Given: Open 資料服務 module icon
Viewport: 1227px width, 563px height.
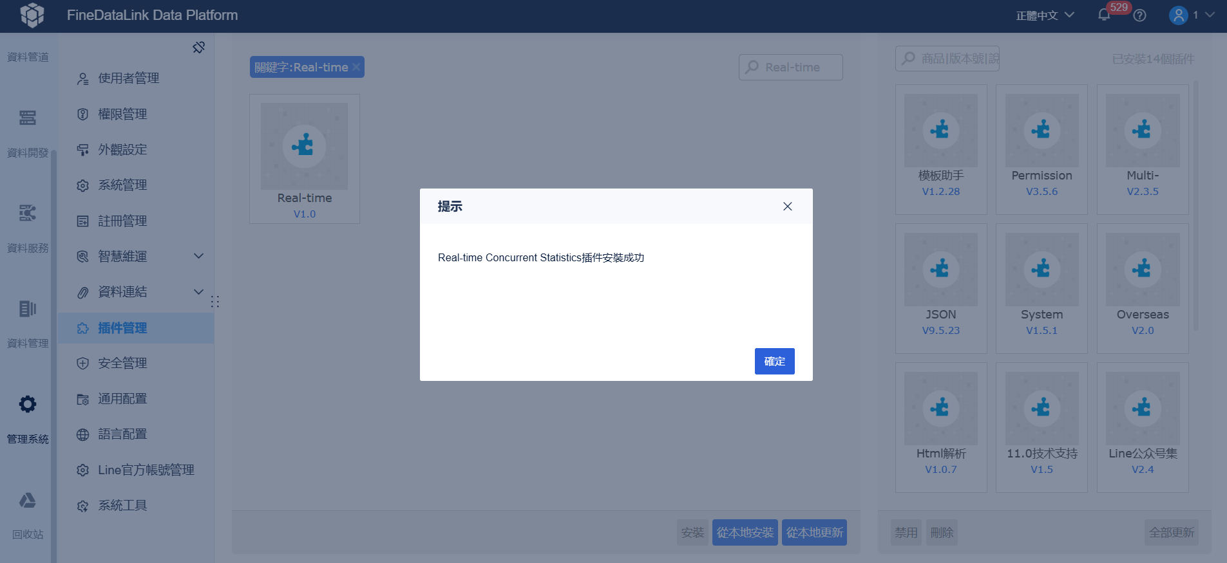Looking at the screenshot, I should pyautogui.click(x=28, y=213).
